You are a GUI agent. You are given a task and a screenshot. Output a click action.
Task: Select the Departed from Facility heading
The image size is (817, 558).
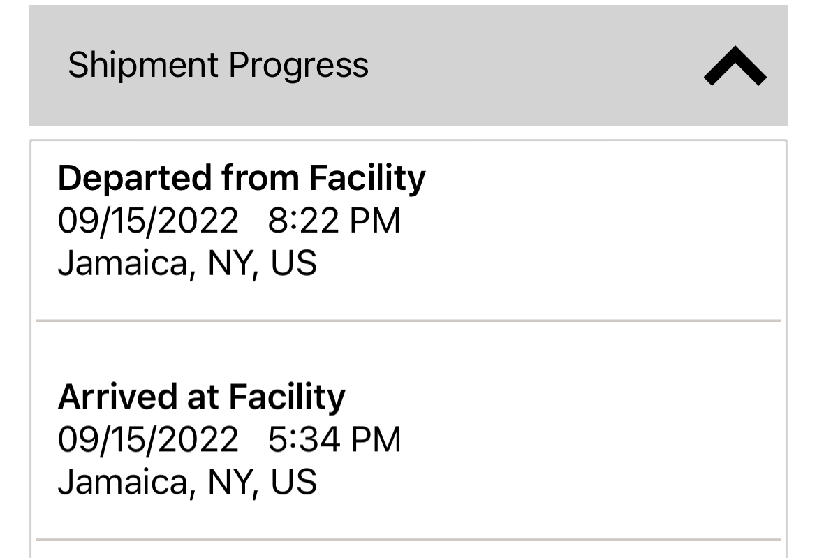point(241,178)
